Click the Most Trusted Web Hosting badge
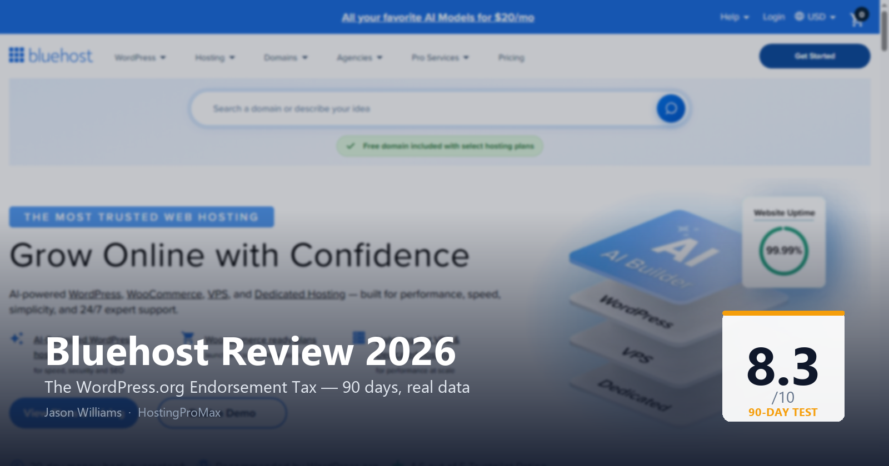Image resolution: width=889 pixels, height=466 pixels. pyautogui.click(x=141, y=217)
